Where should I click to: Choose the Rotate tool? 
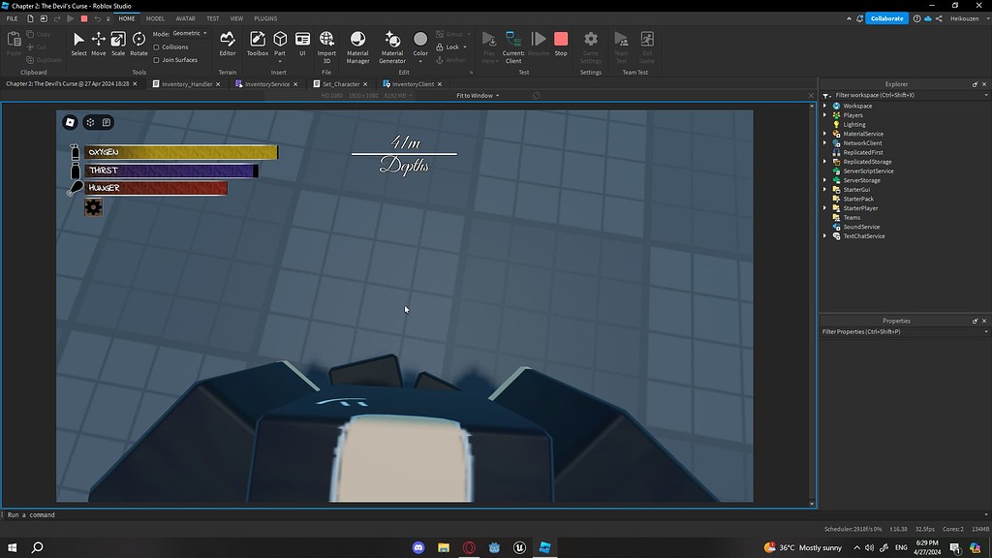coord(139,42)
